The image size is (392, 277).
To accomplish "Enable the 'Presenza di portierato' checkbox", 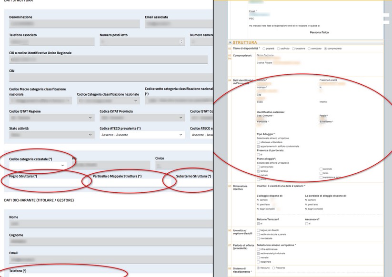I will coord(258,154).
